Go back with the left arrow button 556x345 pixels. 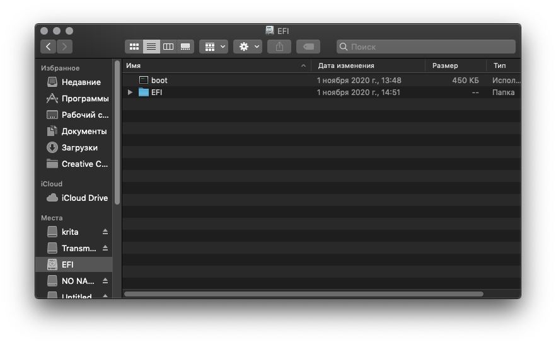(48, 47)
